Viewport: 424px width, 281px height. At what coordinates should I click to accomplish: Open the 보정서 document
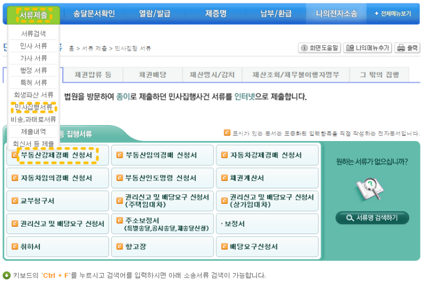coord(267,224)
